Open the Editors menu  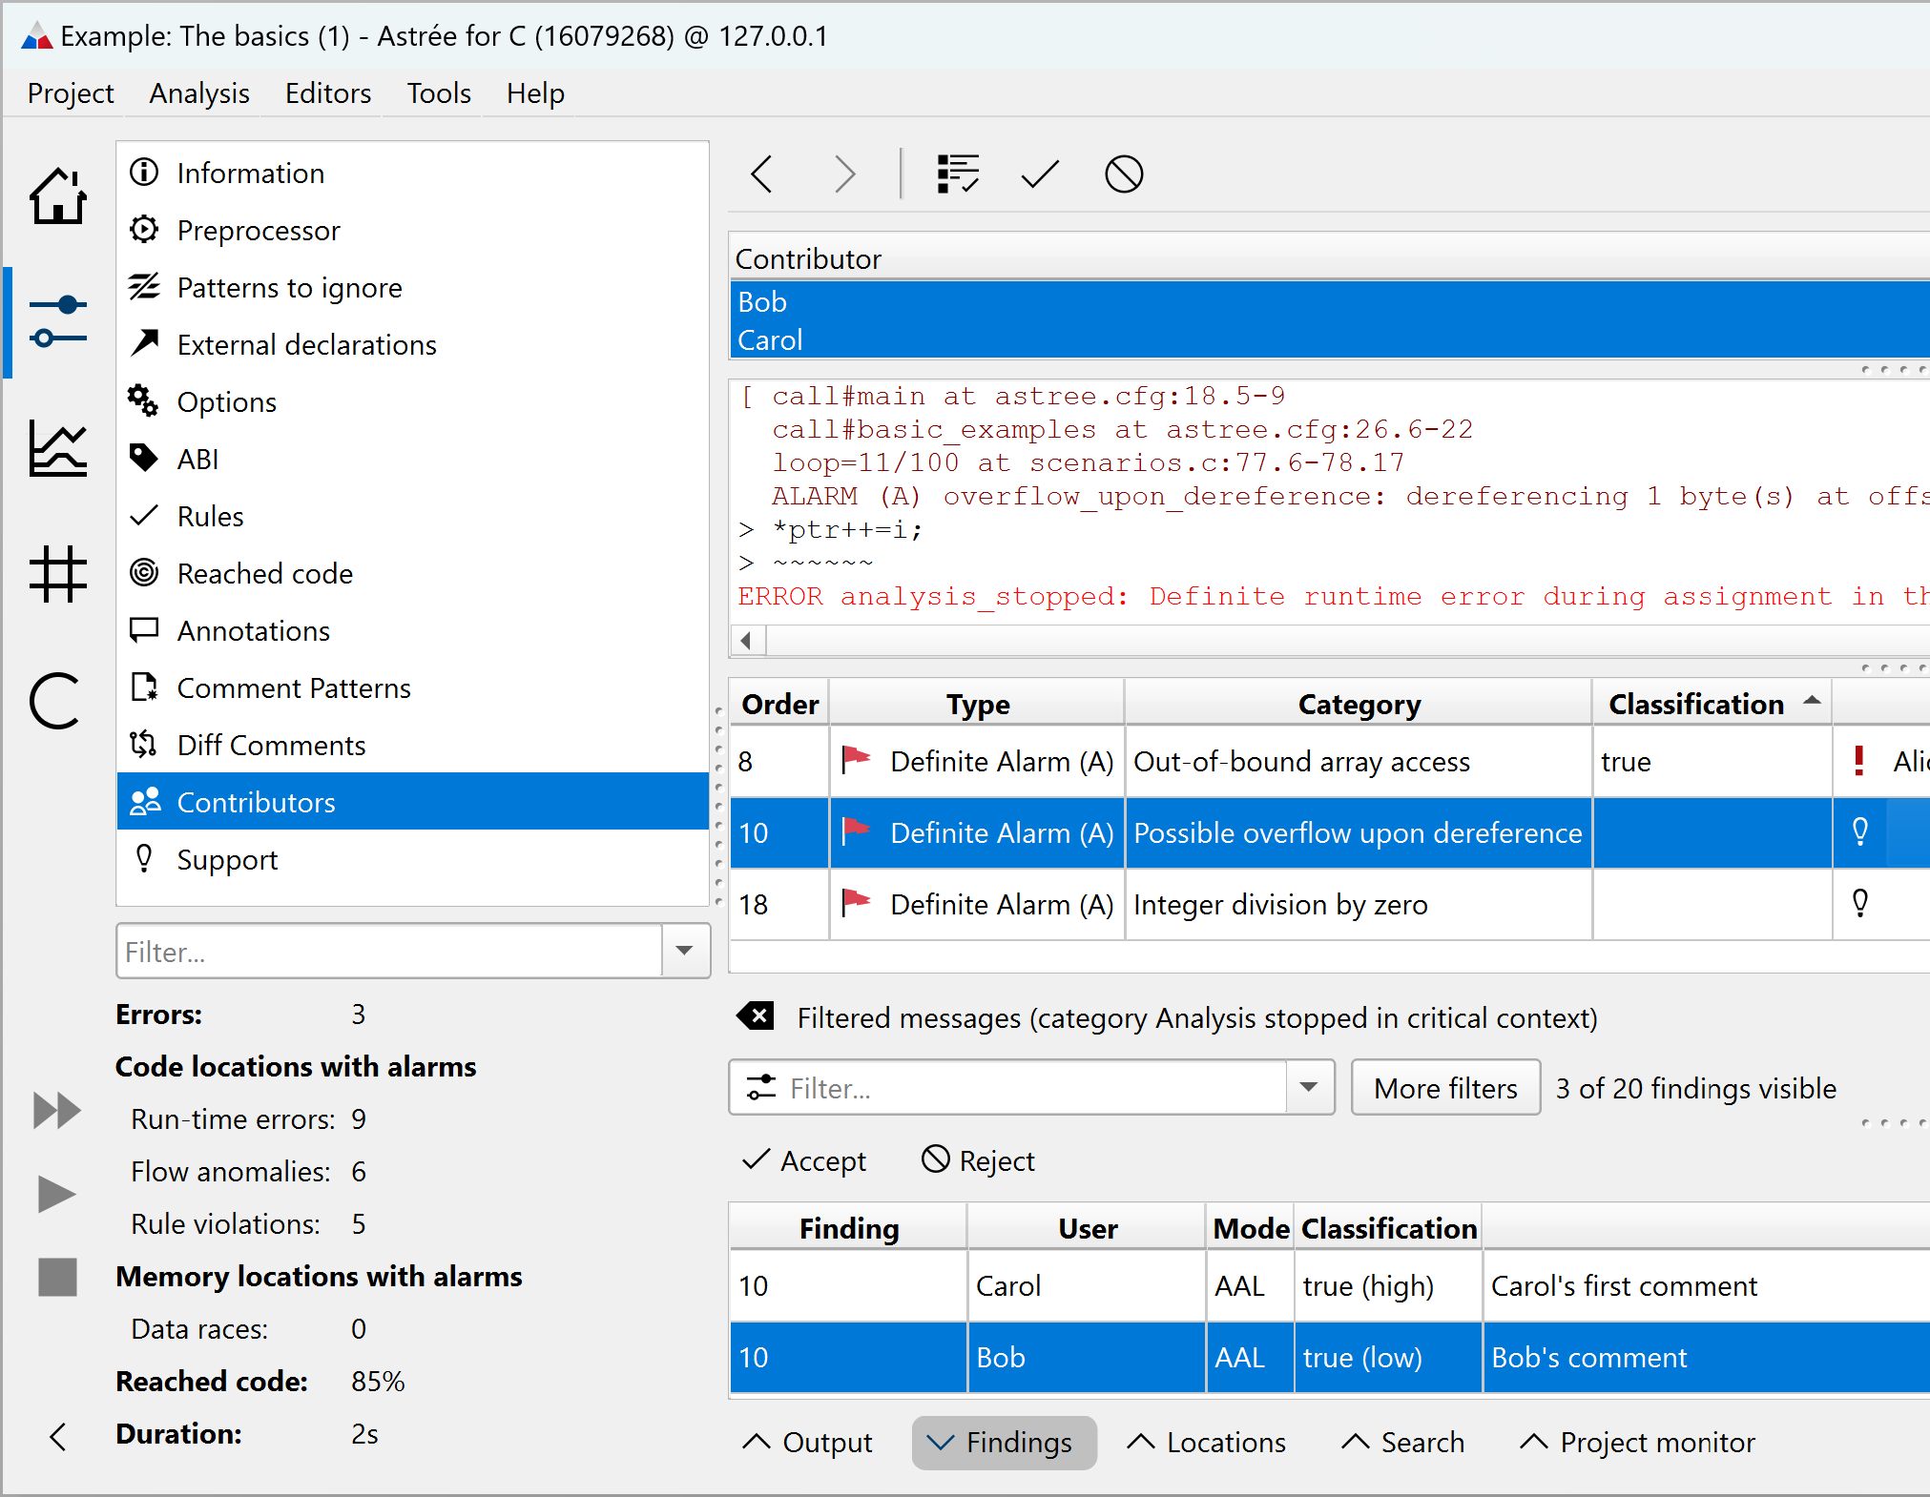328,92
